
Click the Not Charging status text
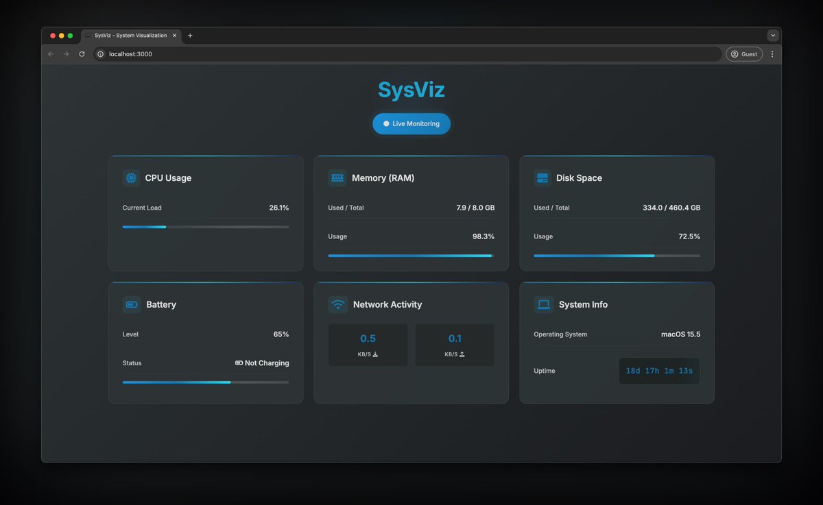click(x=267, y=363)
